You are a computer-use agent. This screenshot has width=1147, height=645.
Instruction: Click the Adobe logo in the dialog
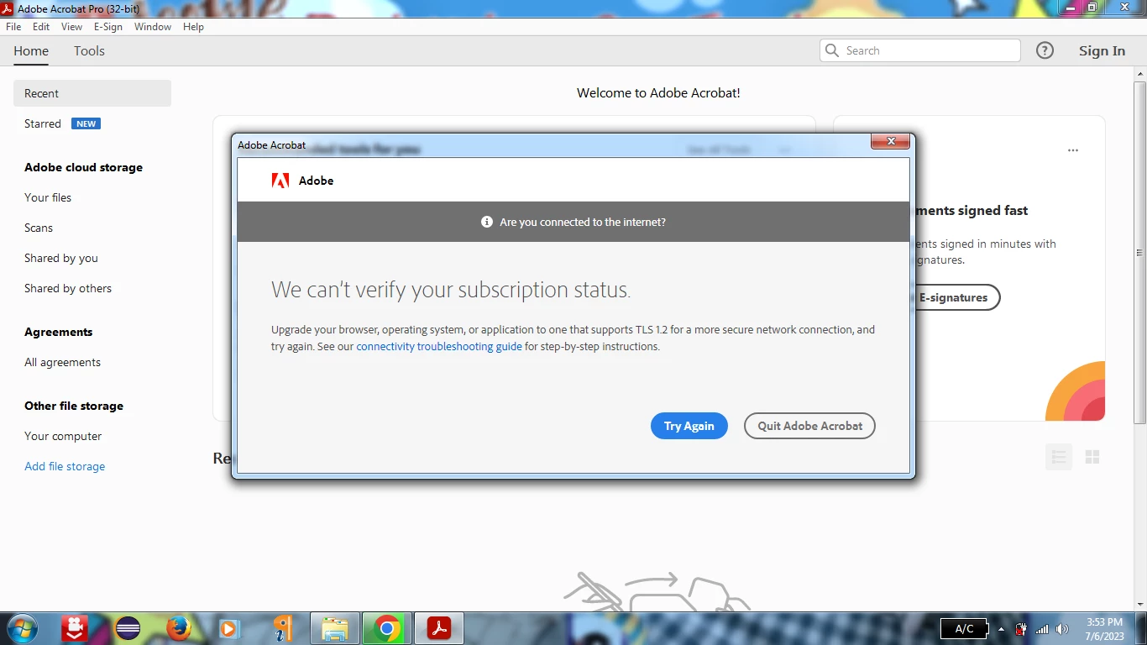(x=280, y=181)
